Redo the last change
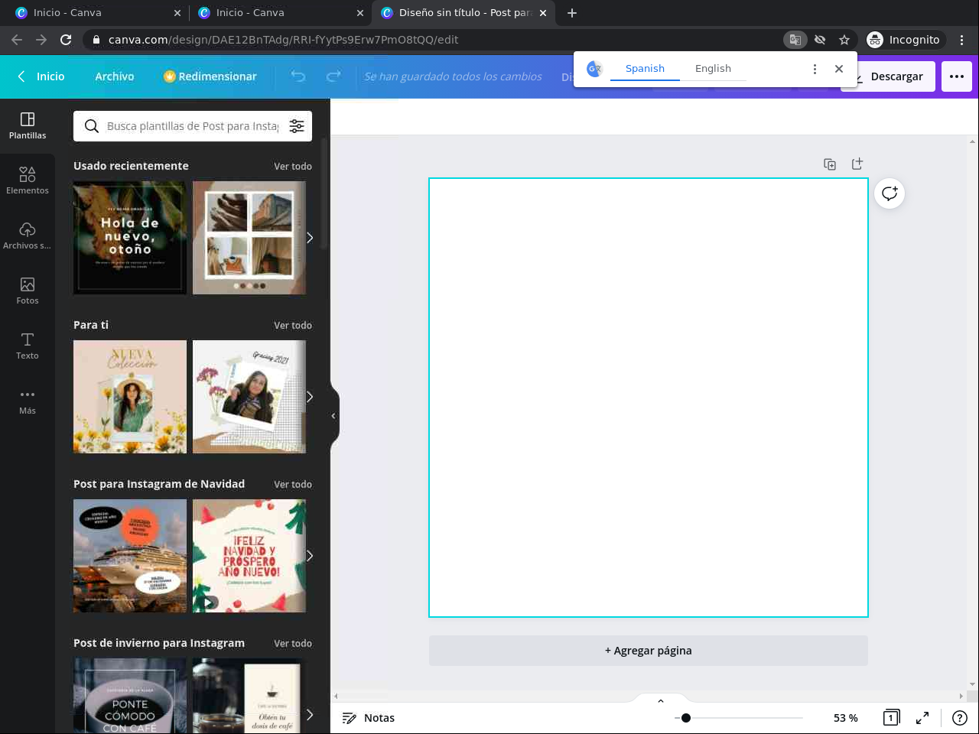The width and height of the screenshot is (979, 734). pyautogui.click(x=333, y=76)
